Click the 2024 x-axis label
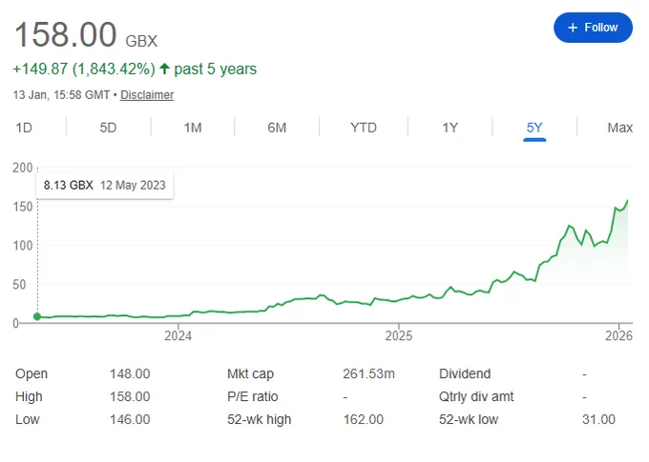 (178, 335)
